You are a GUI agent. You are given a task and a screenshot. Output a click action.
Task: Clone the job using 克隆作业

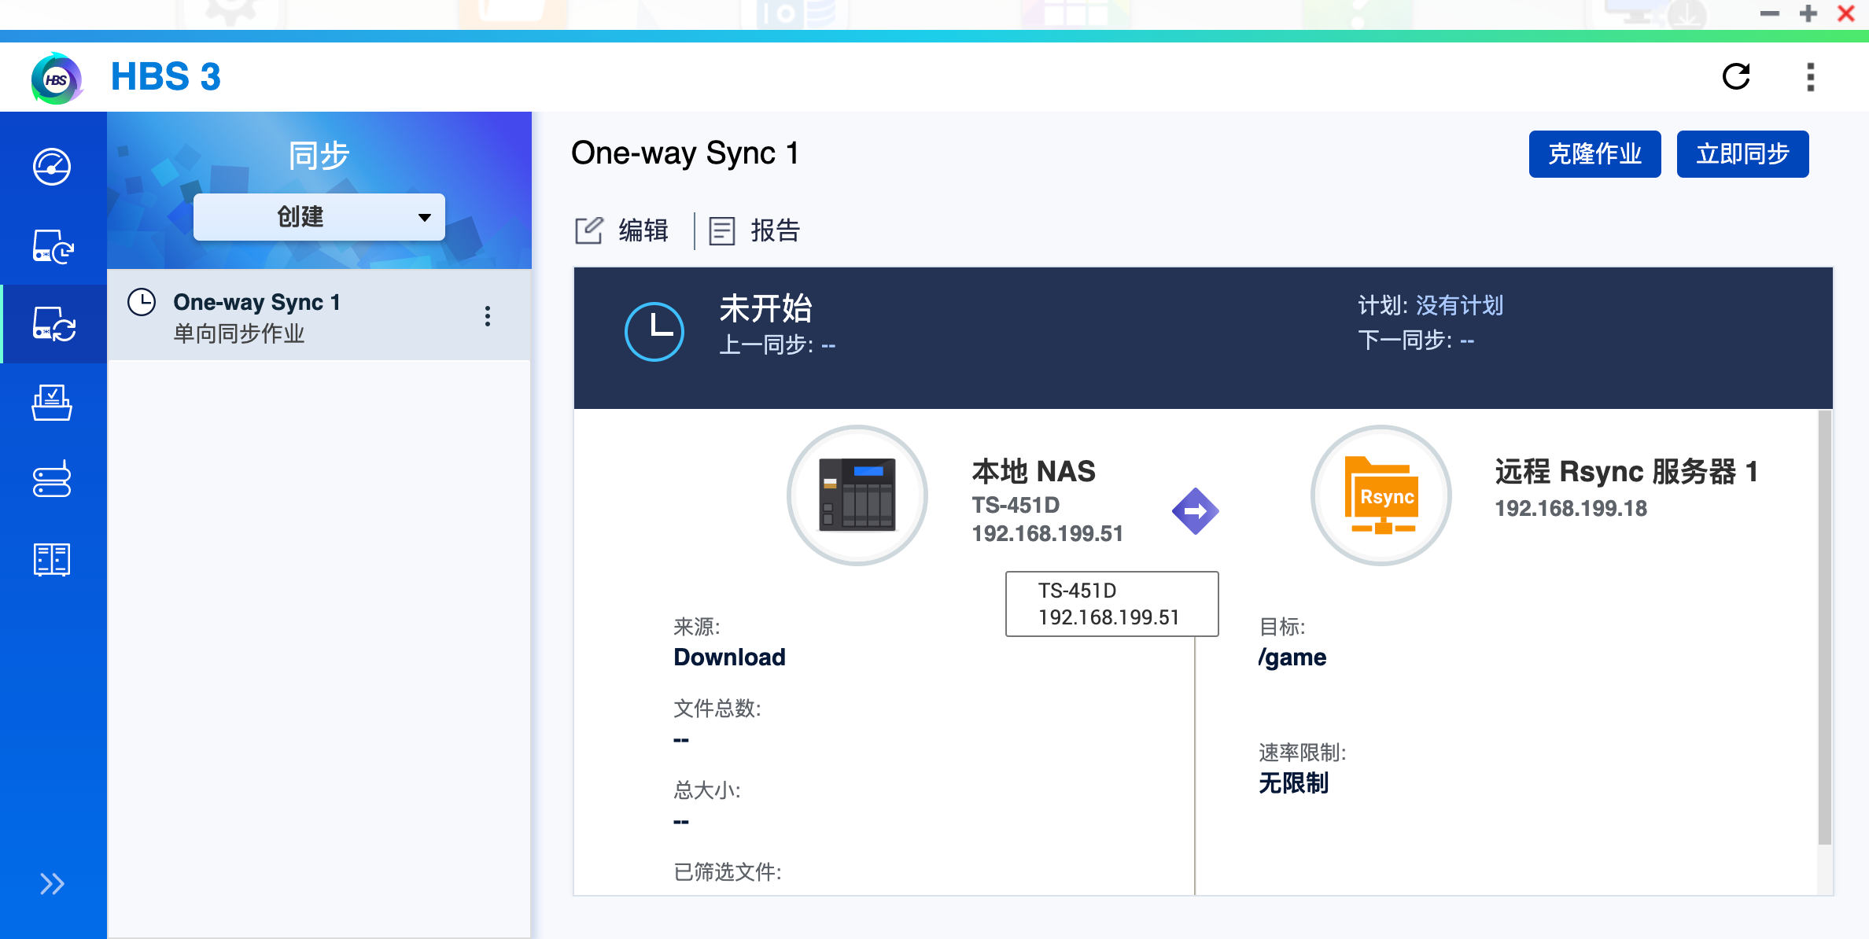(1594, 154)
